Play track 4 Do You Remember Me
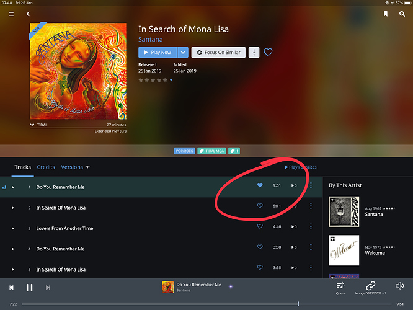Viewport: 413px width, 310px height. [12, 249]
